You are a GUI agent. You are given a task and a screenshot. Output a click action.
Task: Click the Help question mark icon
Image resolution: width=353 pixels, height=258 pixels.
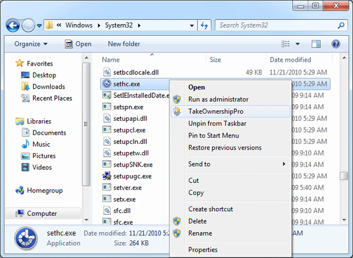(x=336, y=44)
